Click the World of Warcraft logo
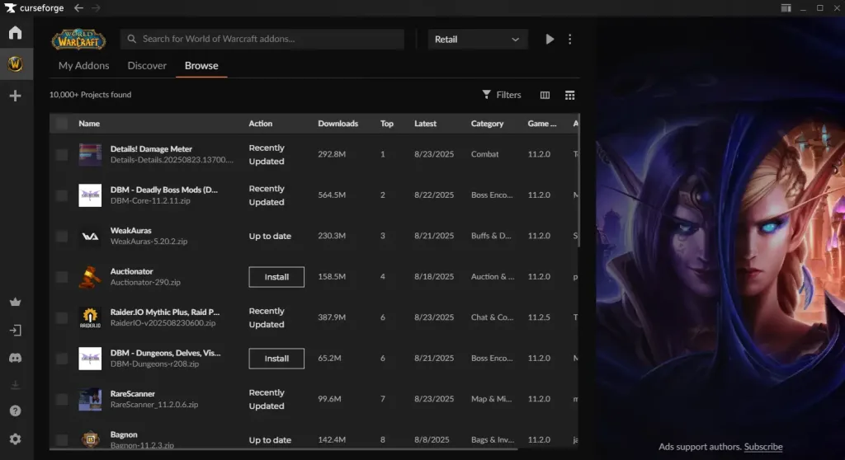This screenshot has width=845, height=460. 78,40
